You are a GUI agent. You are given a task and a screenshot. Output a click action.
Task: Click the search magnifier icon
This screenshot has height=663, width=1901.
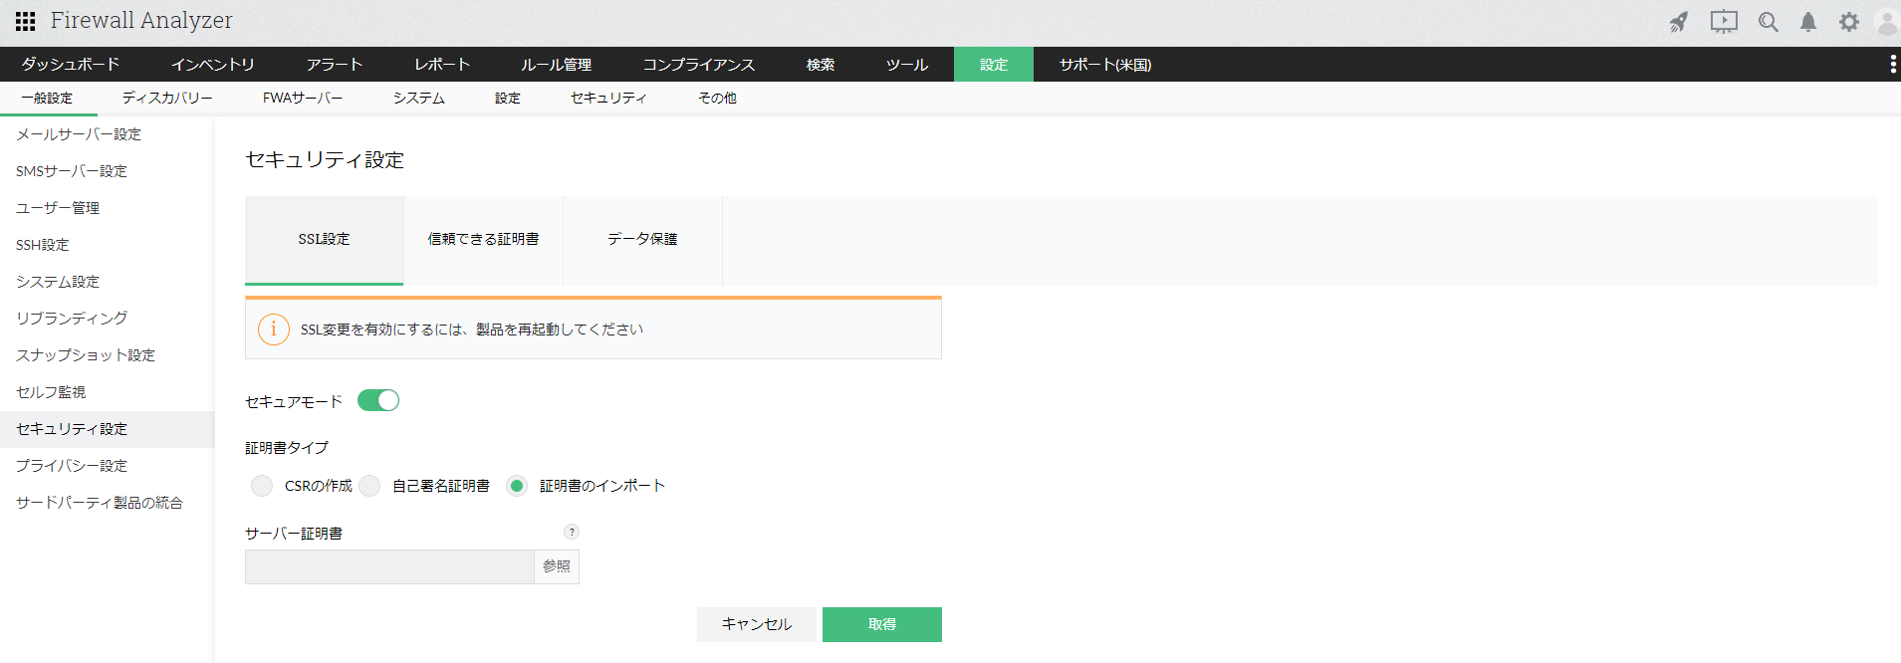[x=1769, y=22]
